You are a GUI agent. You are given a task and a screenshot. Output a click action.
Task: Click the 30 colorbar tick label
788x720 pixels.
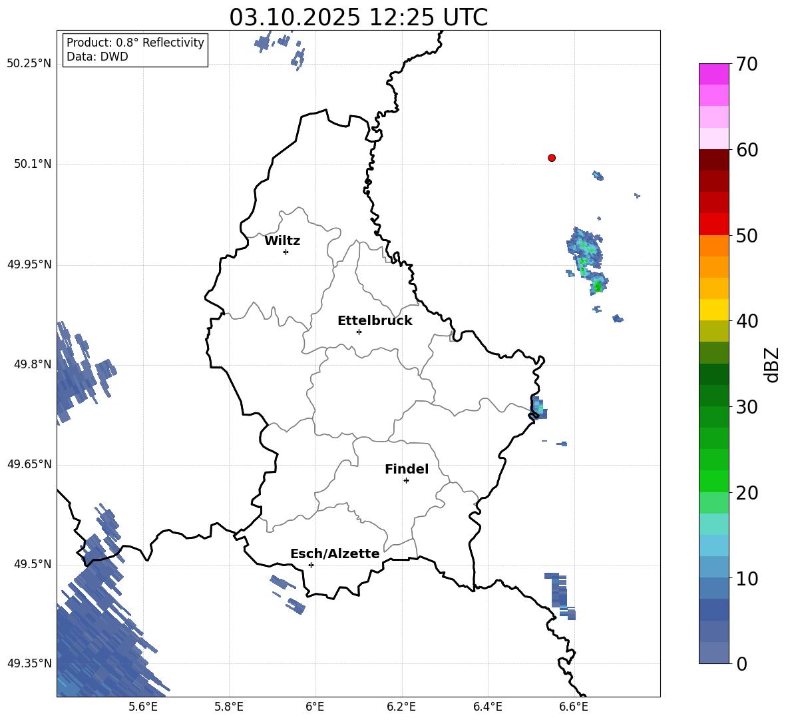pos(747,407)
